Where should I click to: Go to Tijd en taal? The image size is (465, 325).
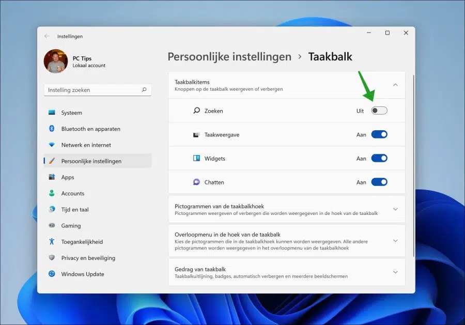(x=98, y=210)
